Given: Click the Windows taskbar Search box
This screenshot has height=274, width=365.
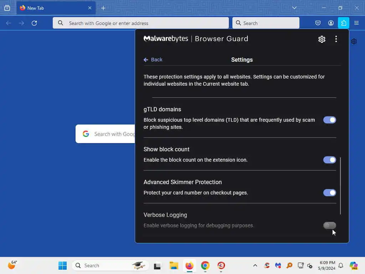Looking at the screenshot, I should pyautogui.click(x=110, y=265).
